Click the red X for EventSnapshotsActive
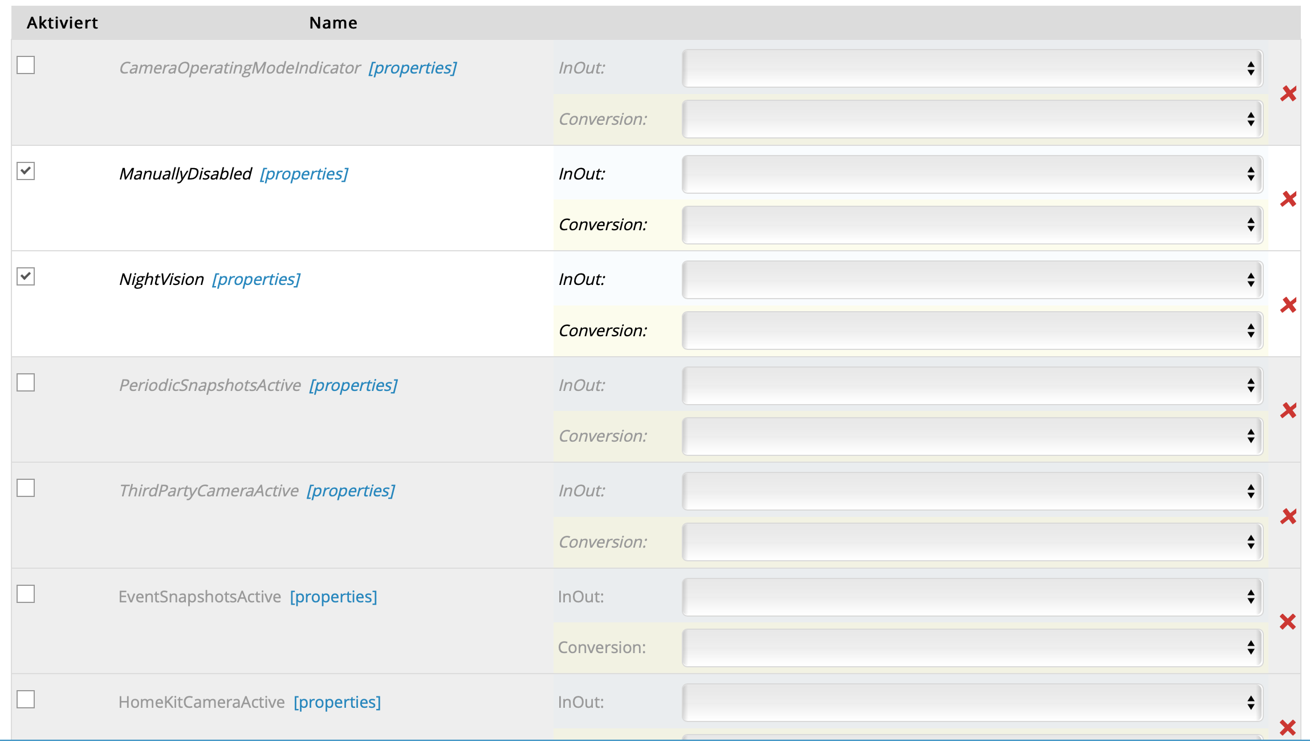Viewport: 1310px width, 742px height. (1288, 622)
